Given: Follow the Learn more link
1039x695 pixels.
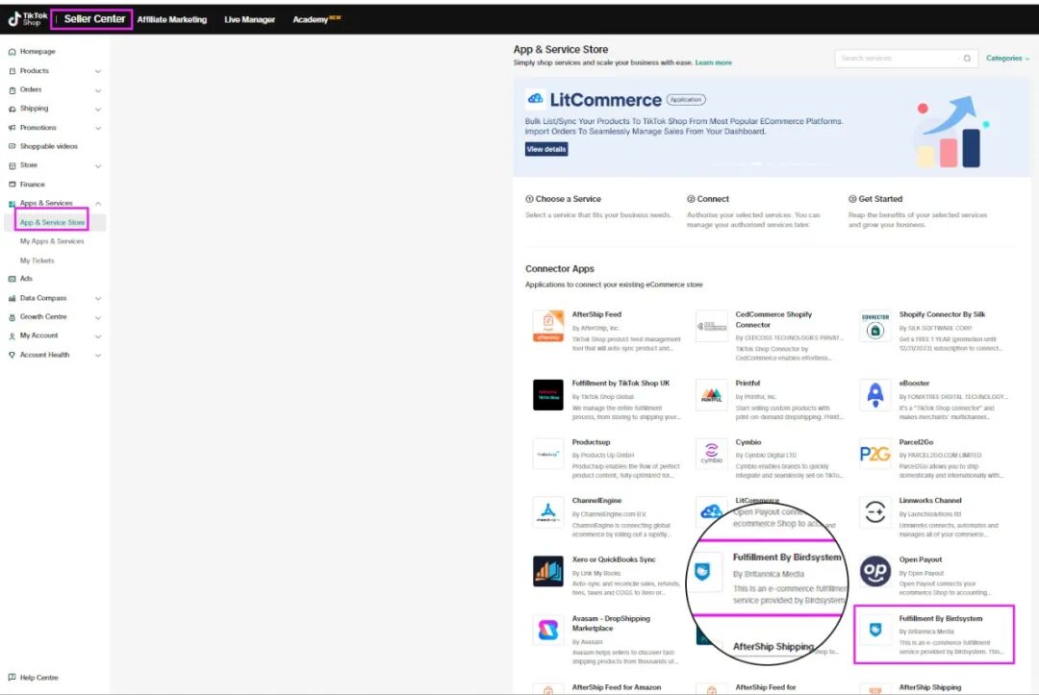Looking at the screenshot, I should click(x=713, y=62).
